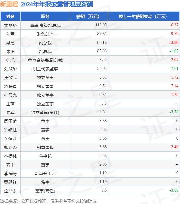This screenshot has width=180, height=204.
Task: Select the name 徐旭
Action: [x=10, y=60]
